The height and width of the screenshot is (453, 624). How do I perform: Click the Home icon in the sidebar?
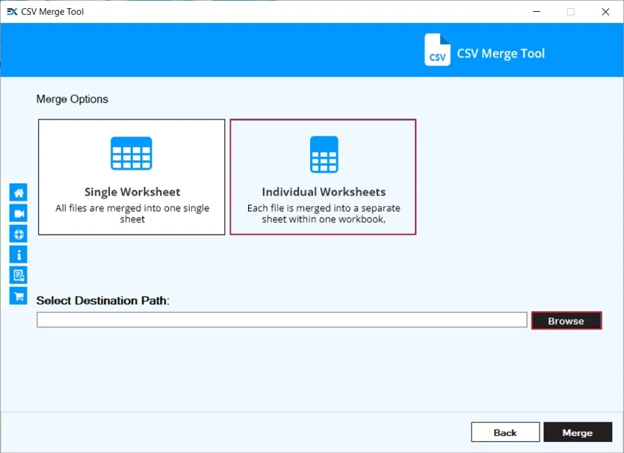(x=18, y=193)
